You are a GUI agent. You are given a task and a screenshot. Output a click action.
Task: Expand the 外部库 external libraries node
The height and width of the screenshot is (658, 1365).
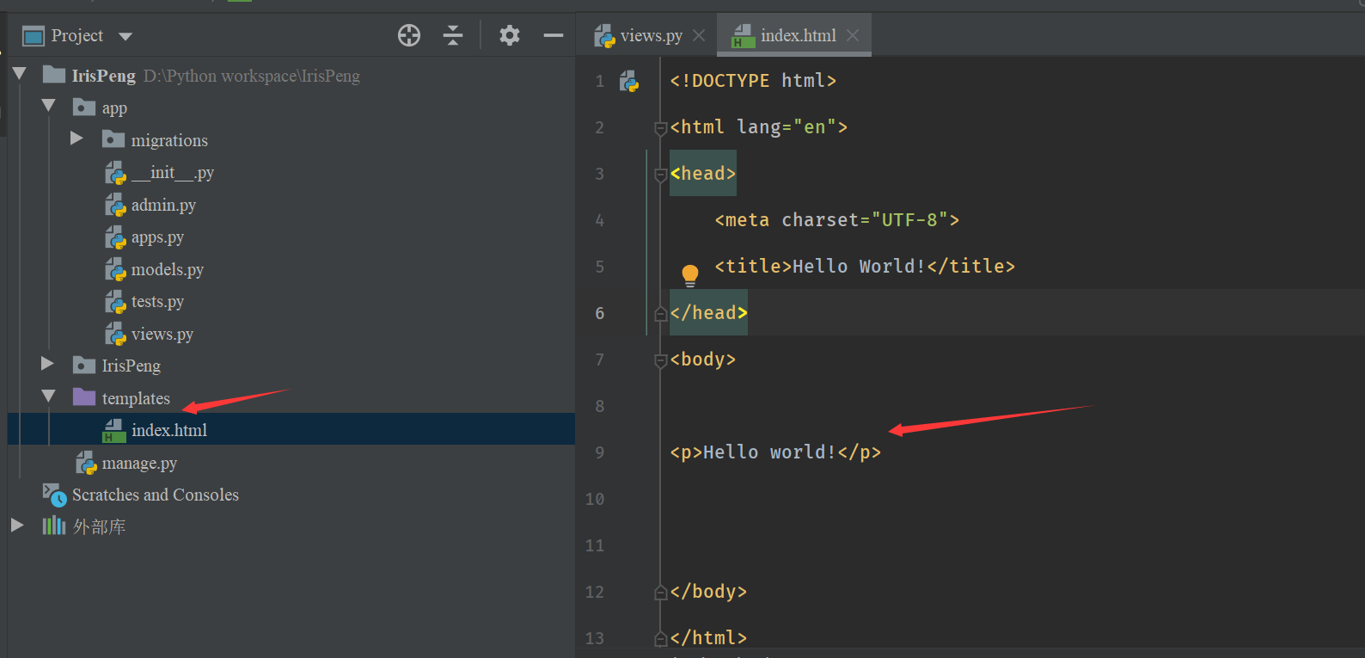click(17, 525)
